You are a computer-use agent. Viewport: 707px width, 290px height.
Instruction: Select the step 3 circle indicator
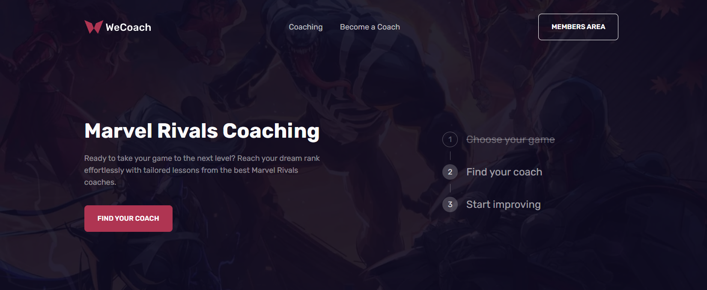pos(450,204)
